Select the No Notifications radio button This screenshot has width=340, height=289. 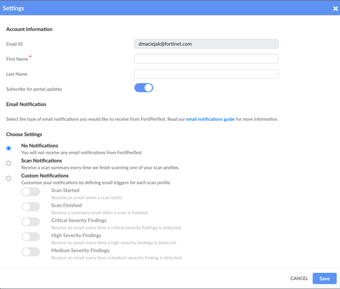9,148
